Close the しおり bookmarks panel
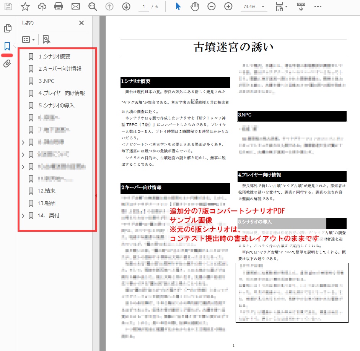The width and height of the screenshot is (360, 351). (81, 23)
